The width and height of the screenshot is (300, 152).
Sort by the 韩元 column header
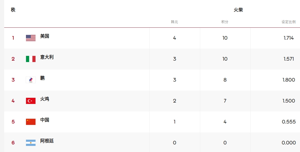[174, 22]
